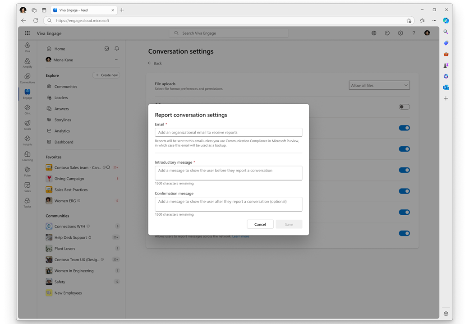
Task: Go to Communities in Explore
Action: [66, 87]
